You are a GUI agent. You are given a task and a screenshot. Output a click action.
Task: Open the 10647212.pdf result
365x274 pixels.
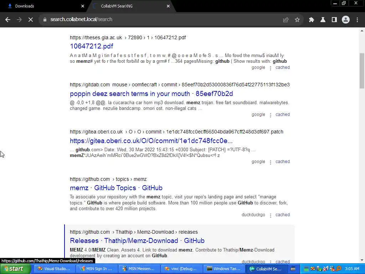click(92, 46)
